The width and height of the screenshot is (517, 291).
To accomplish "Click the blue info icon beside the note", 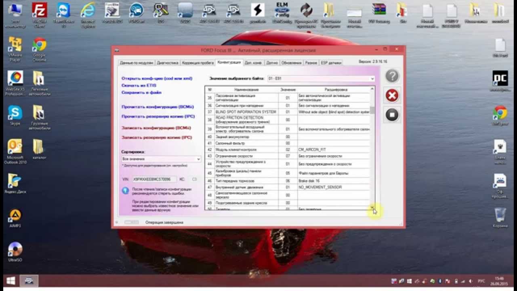I will click(125, 191).
